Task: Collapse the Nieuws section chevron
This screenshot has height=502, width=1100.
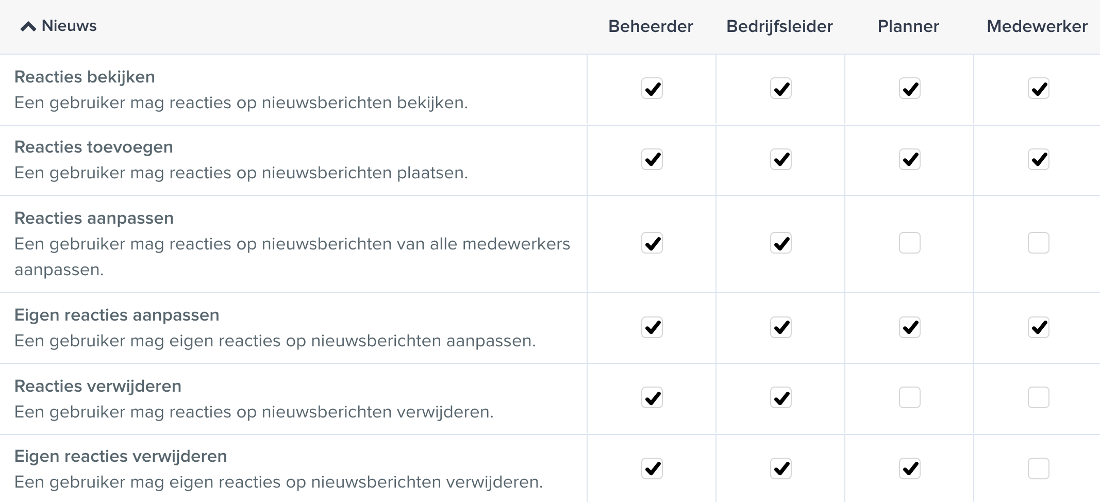Action: 28,26
